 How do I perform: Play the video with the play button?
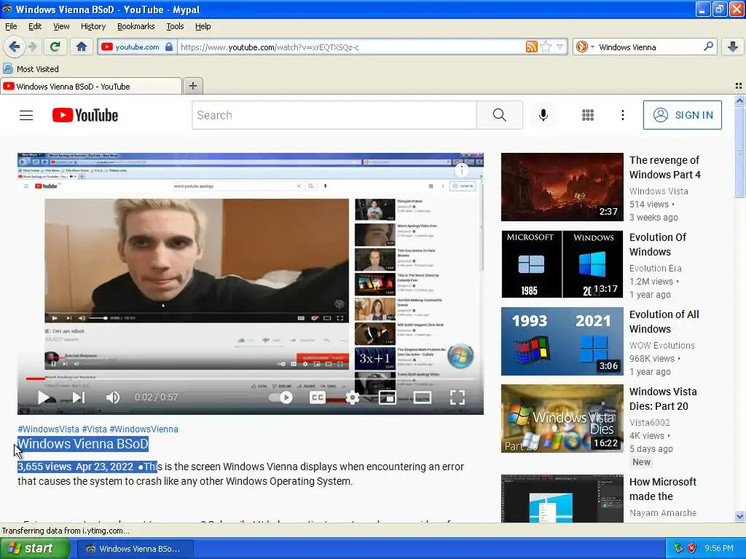tap(44, 397)
